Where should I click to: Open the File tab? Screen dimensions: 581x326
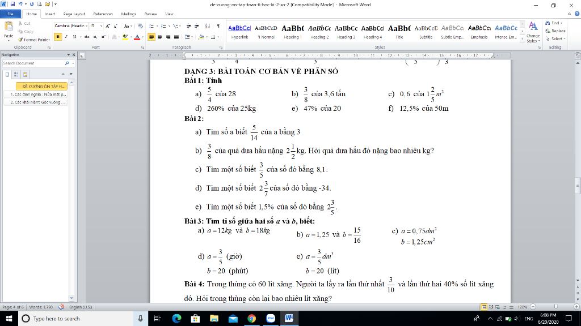[x=10, y=14]
